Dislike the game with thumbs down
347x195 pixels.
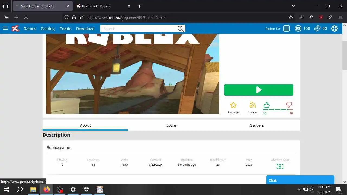[x=289, y=105]
